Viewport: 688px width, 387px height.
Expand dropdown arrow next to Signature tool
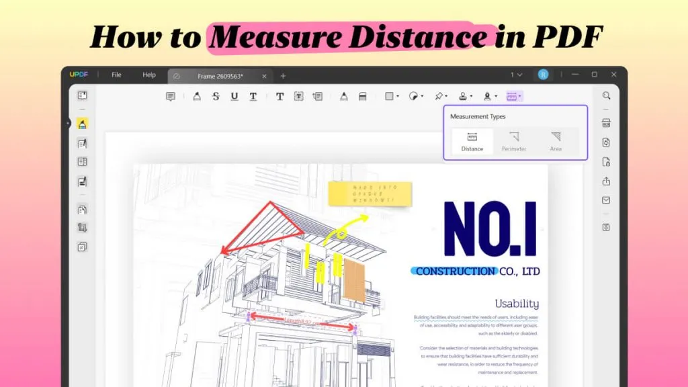tap(497, 97)
